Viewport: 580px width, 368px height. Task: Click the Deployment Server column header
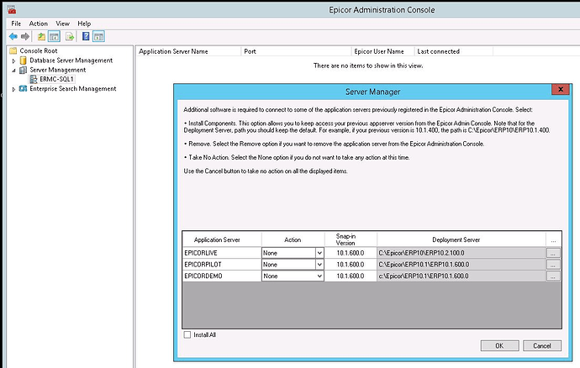[x=461, y=239]
